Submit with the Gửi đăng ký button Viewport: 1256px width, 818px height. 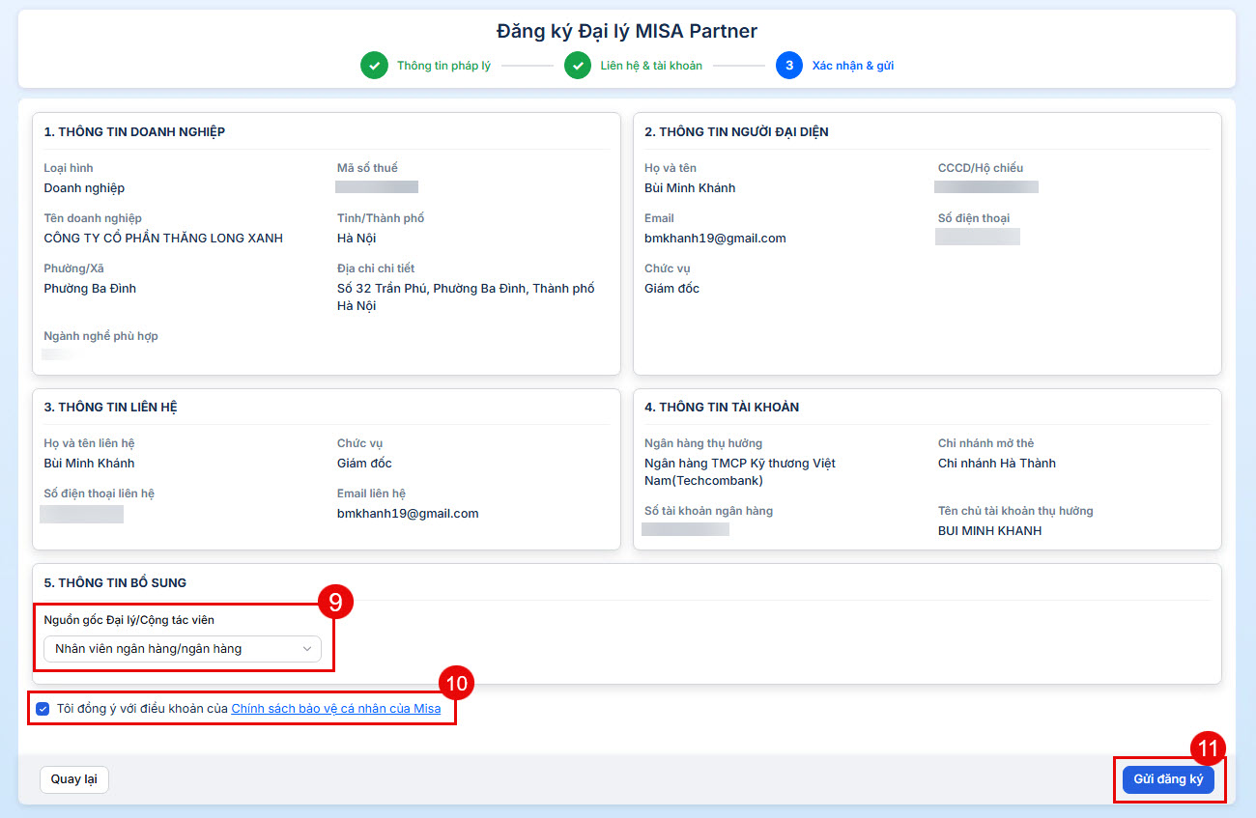point(1168,779)
